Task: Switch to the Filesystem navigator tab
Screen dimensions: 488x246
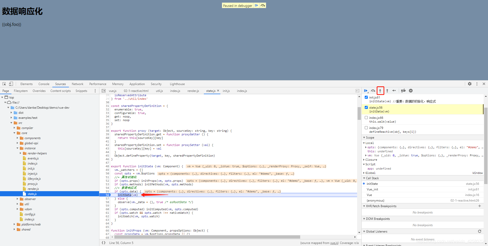Action: pyautogui.click(x=21, y=91)
